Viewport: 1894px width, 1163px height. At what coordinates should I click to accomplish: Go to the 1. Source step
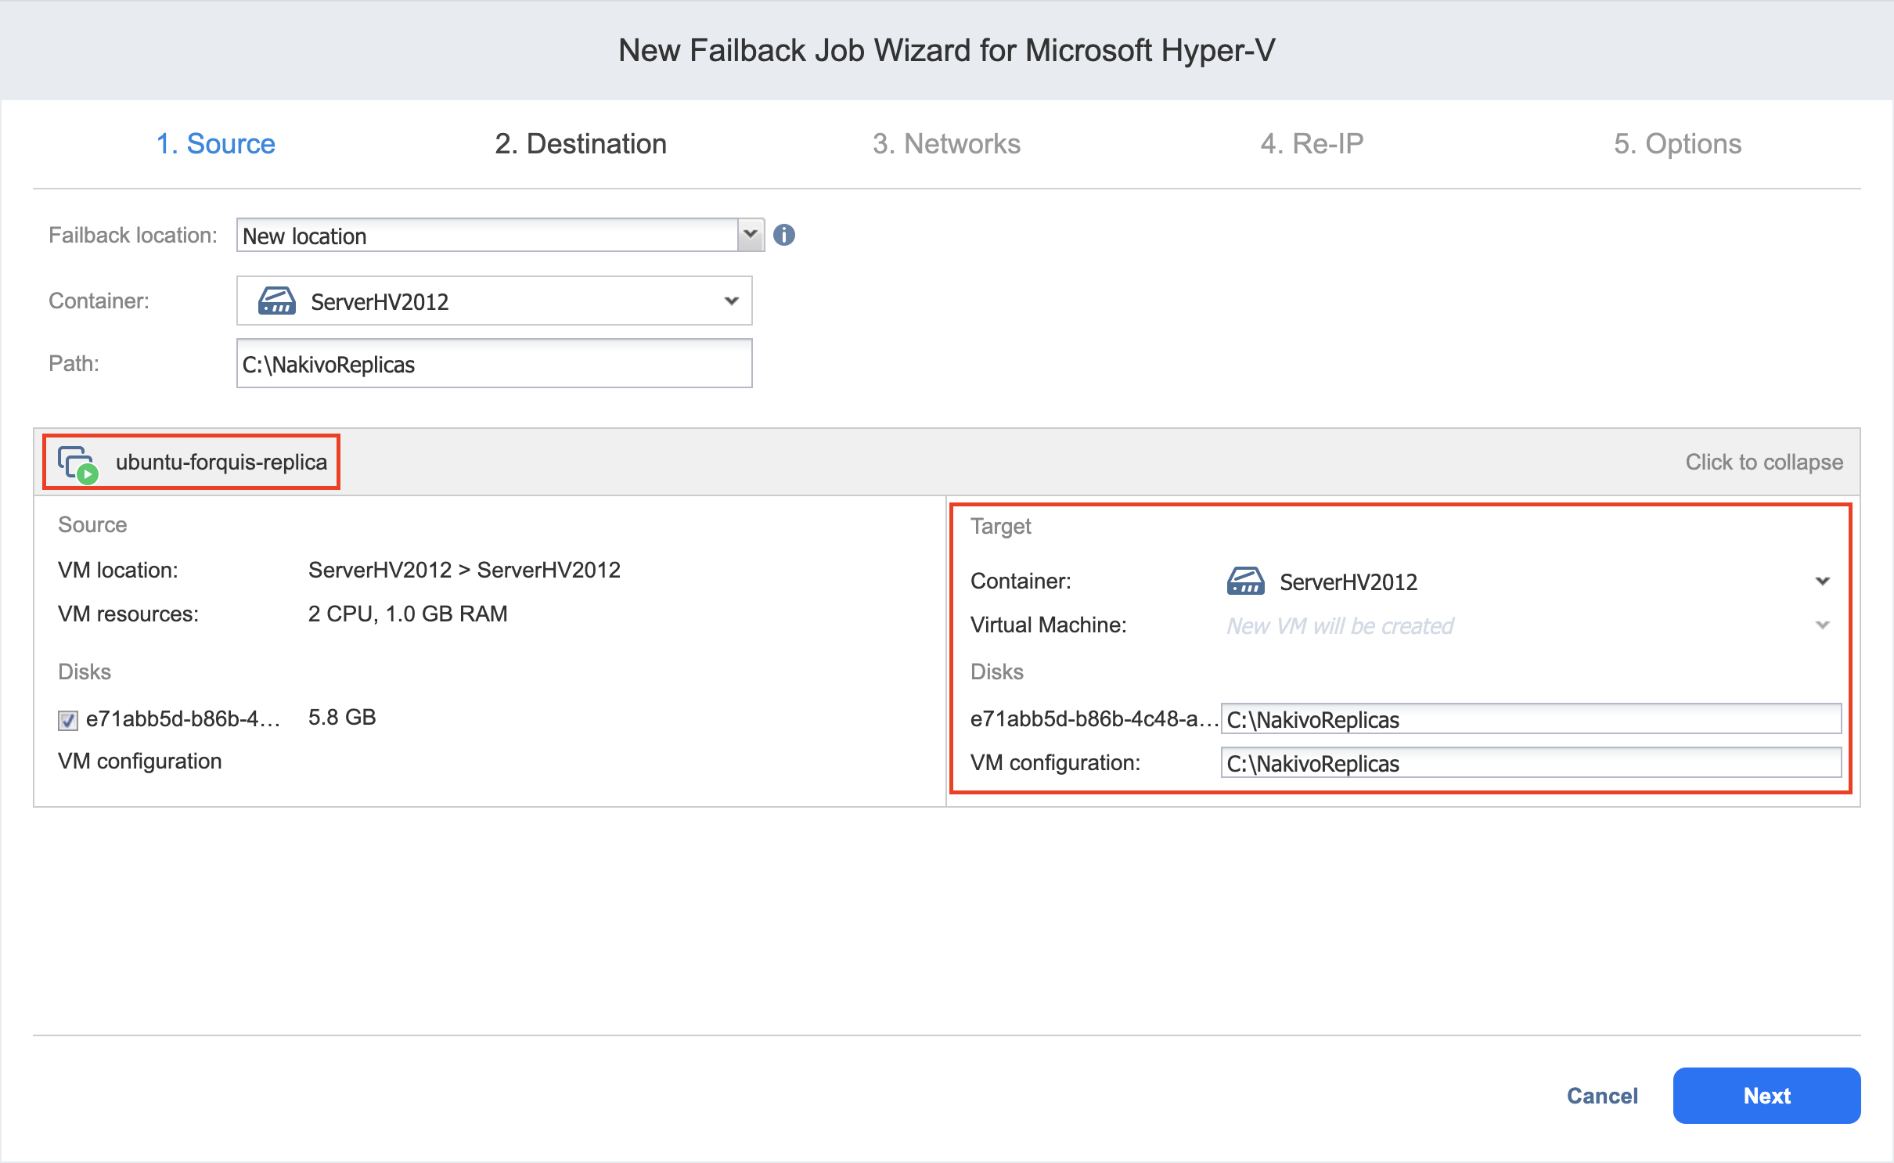pyautogui.click(x=216, y=144)
